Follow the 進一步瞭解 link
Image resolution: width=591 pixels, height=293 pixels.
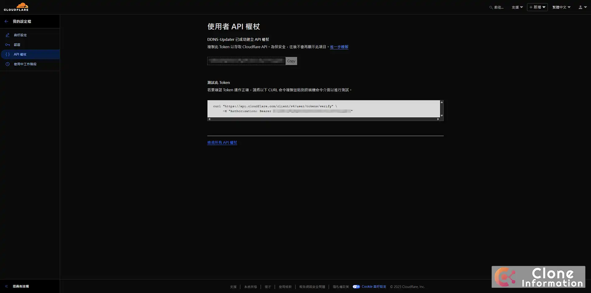click(339, 47)
